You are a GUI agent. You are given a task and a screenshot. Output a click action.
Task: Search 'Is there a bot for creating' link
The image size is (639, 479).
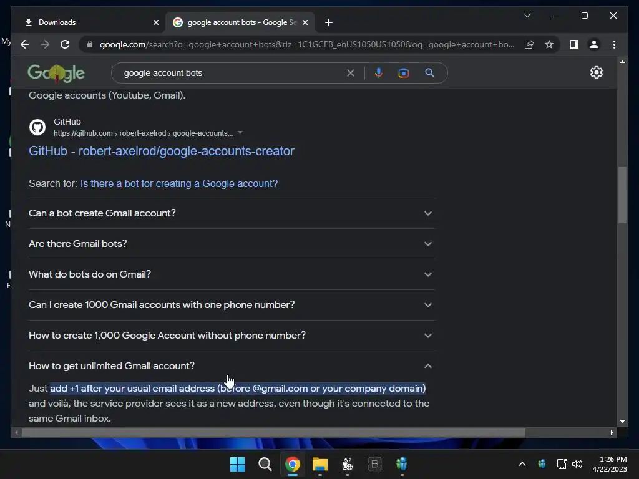click(179, 184)
